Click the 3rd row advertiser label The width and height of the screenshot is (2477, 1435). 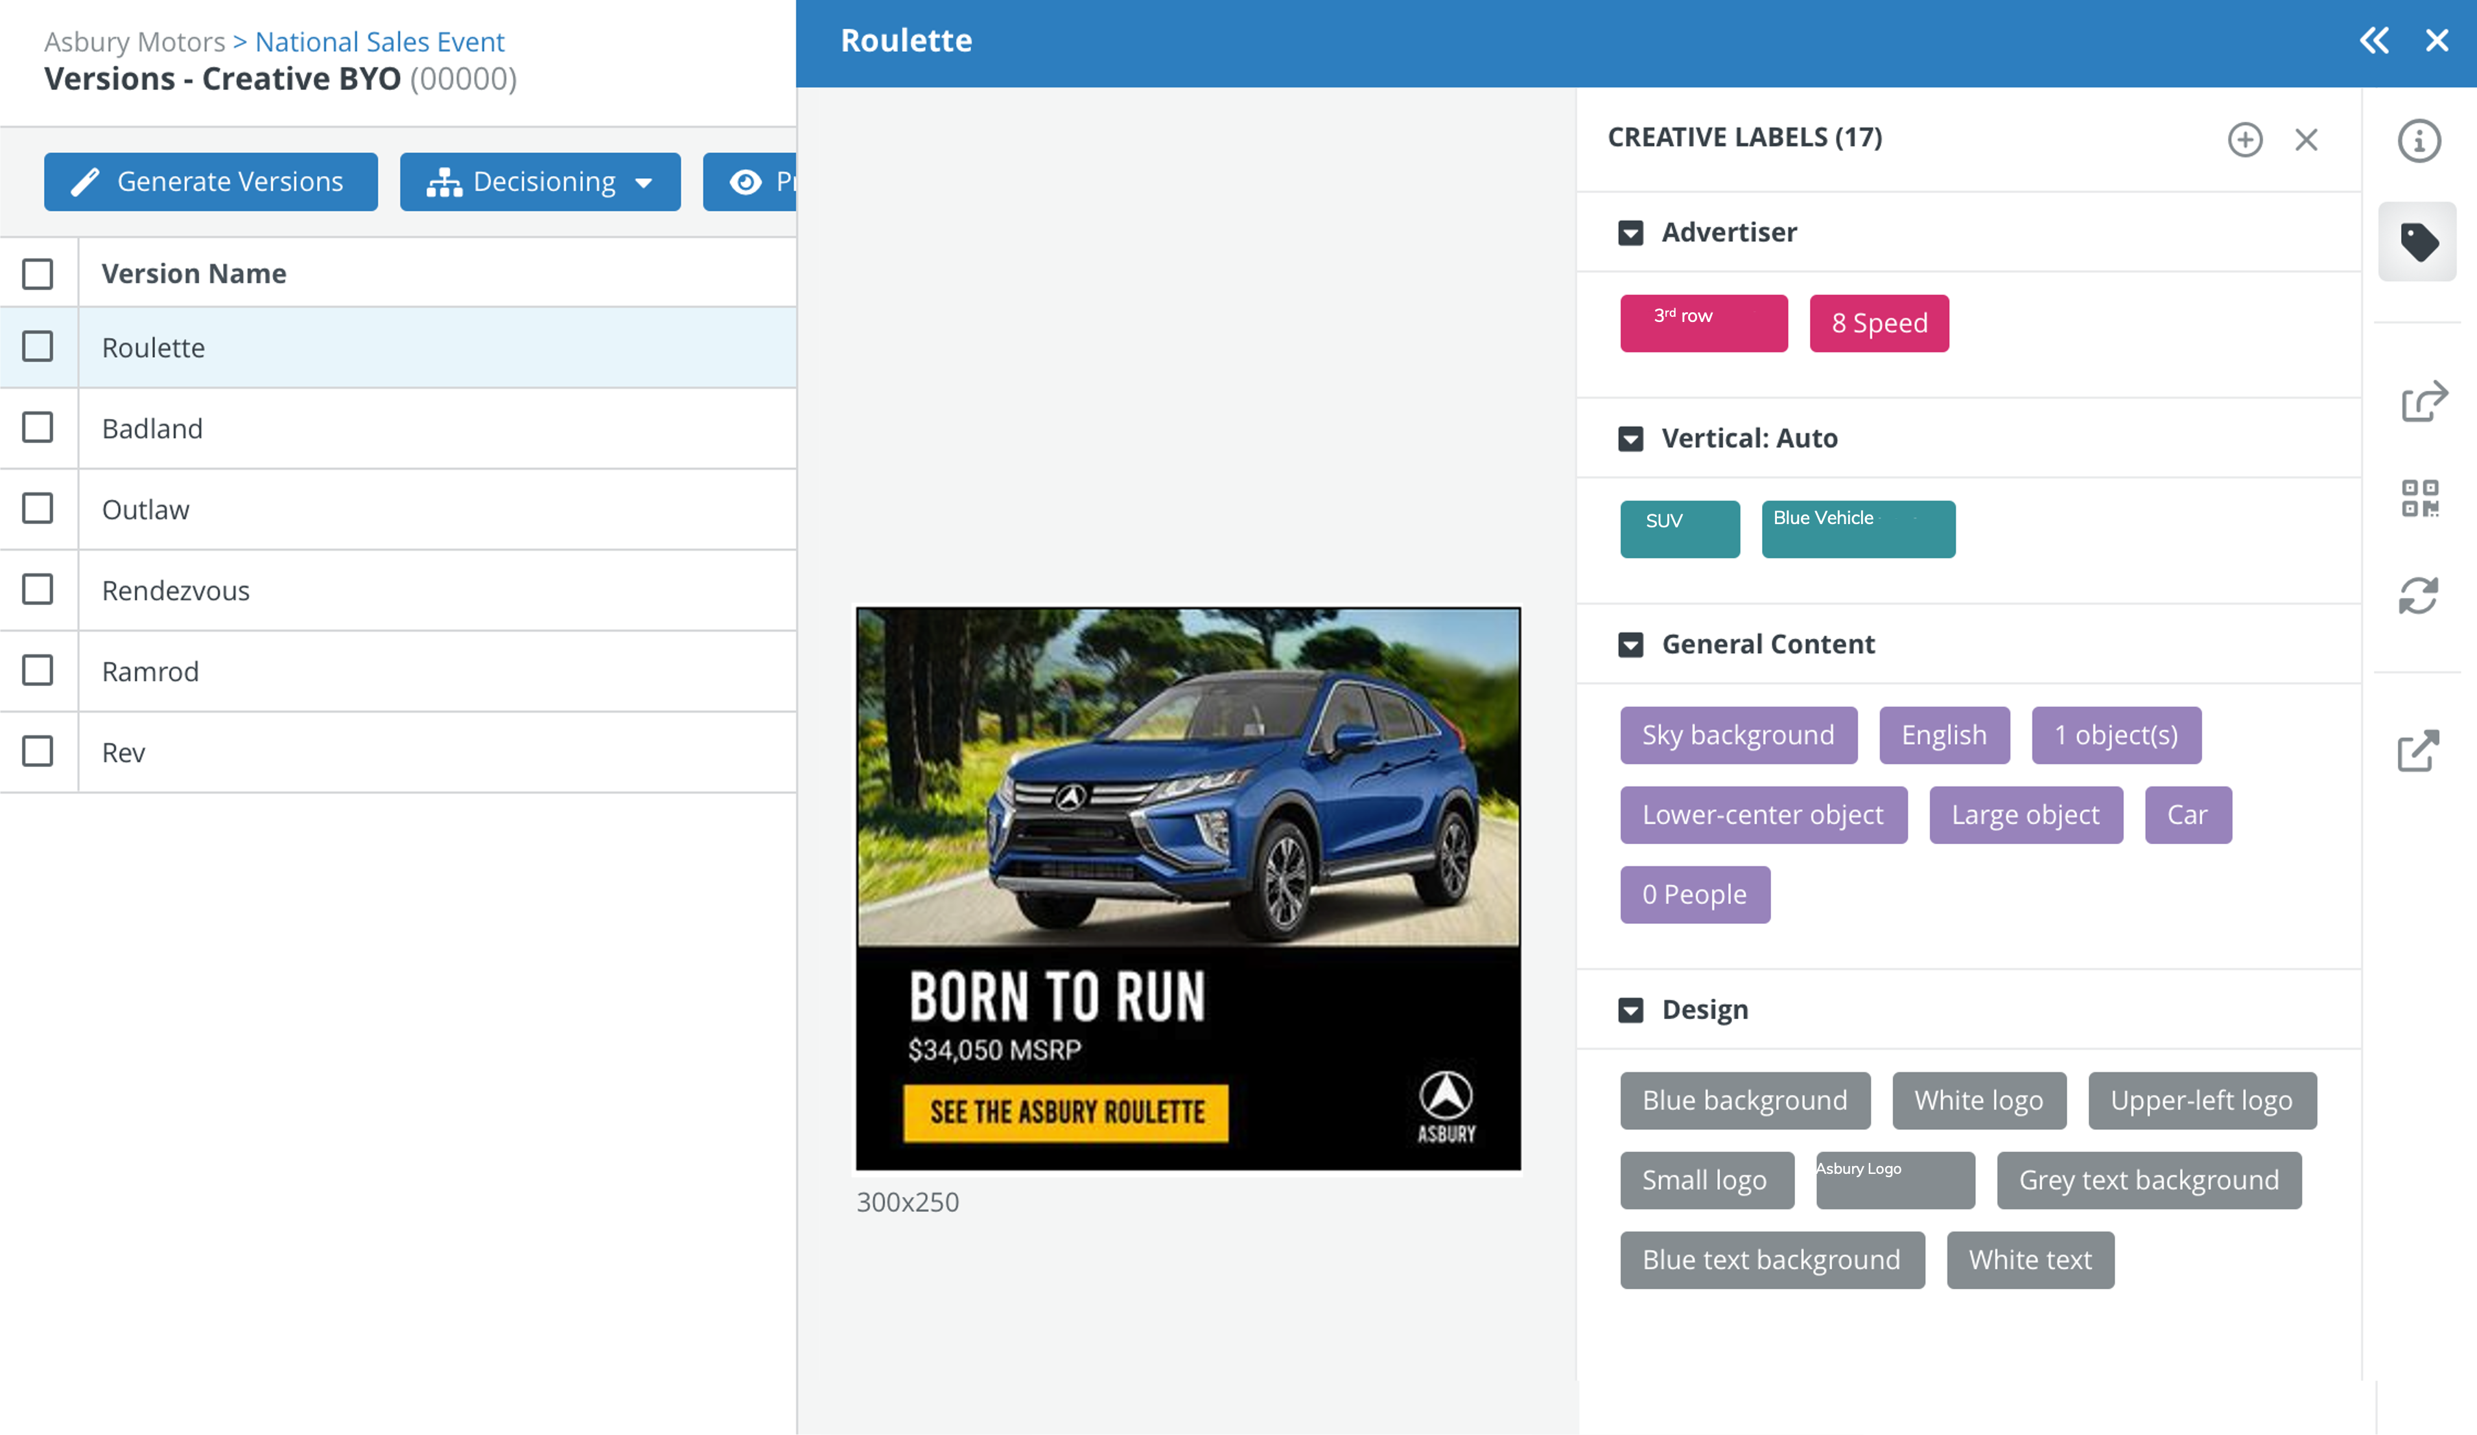(x=1704, y=323)
